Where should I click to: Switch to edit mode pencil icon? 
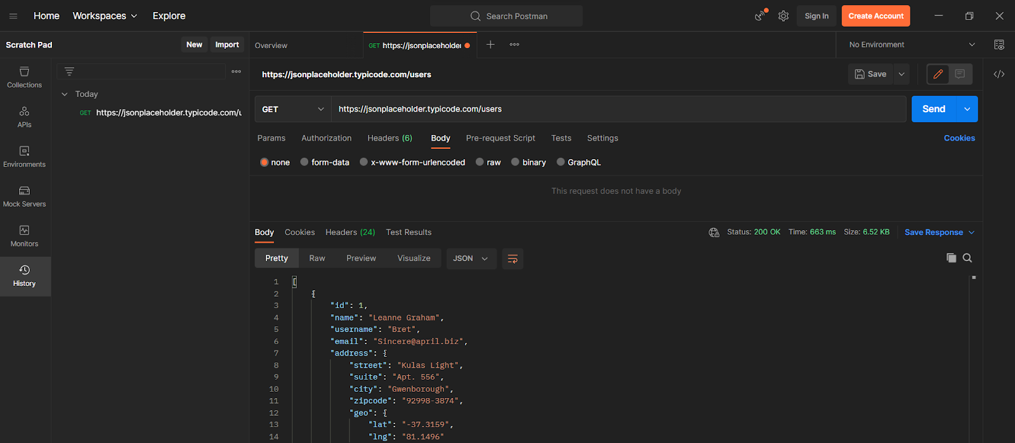tap(938, 74)
